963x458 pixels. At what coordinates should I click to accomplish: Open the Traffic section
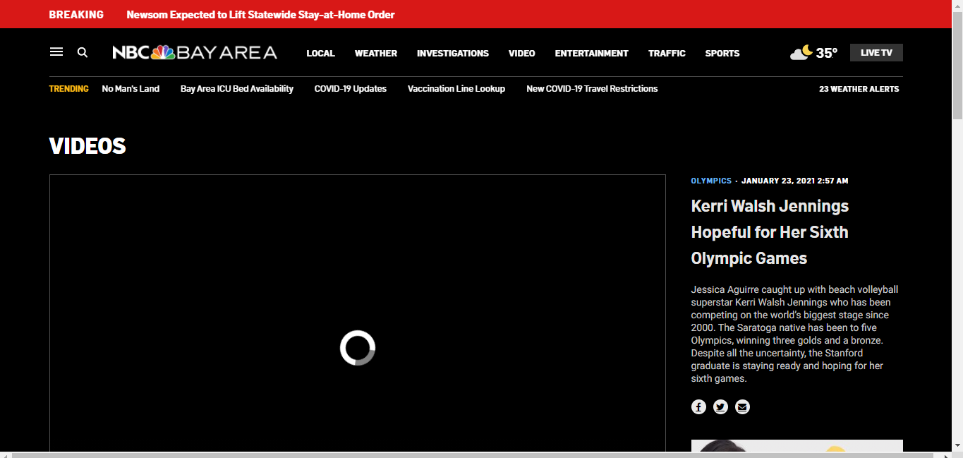667,53
